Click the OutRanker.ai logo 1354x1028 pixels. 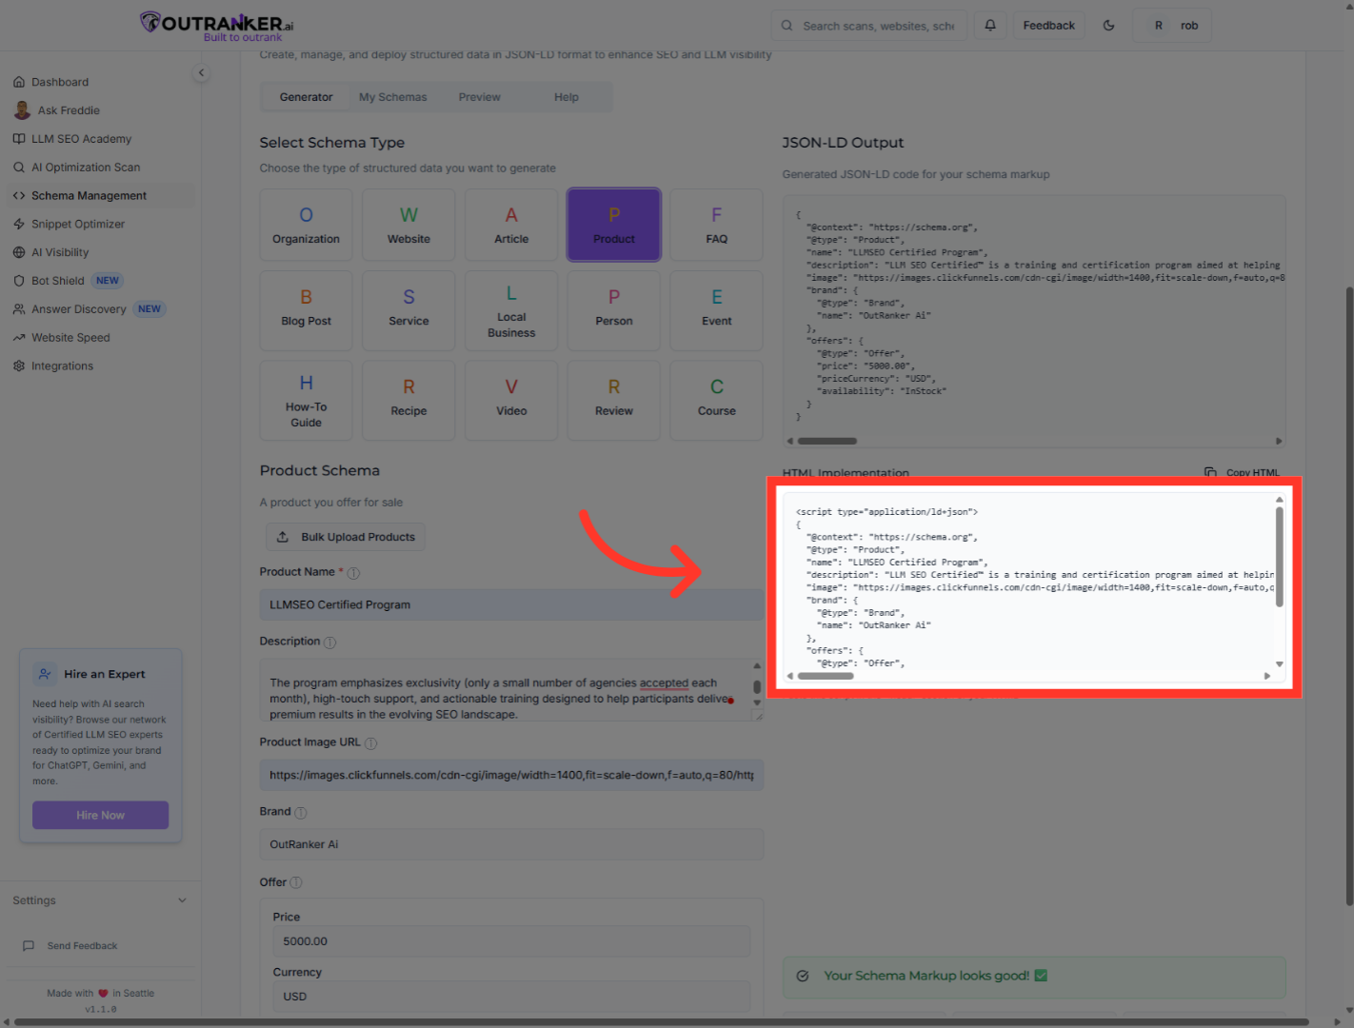point(217,26)
